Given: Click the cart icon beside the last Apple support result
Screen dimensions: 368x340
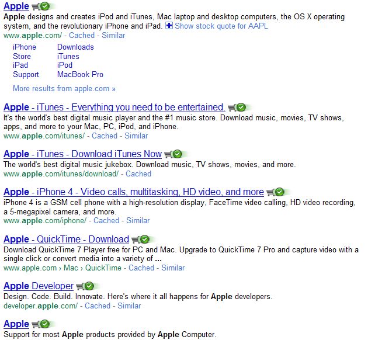Looking at the screenshot, I should pyautogui.click(x=36, y=324).
